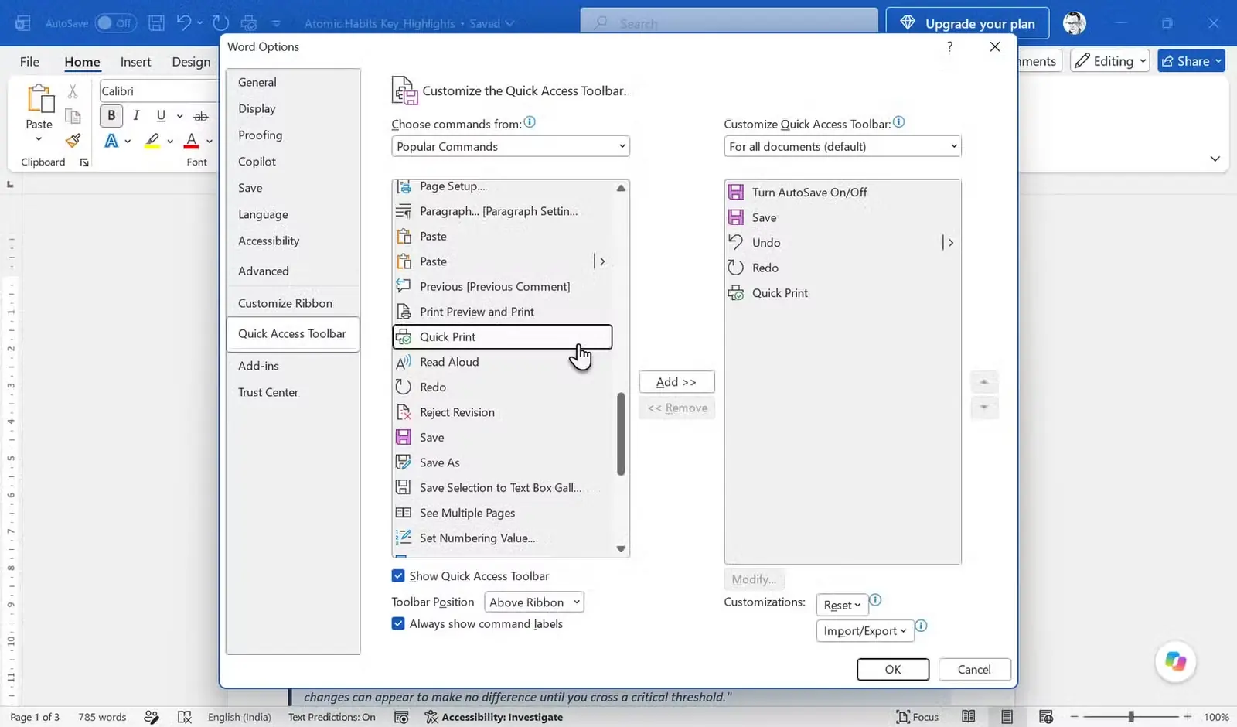Screen dimensions: 1237x727
Task: Toggle Bold formatting in the Font group
Action: tap(111, 116)
